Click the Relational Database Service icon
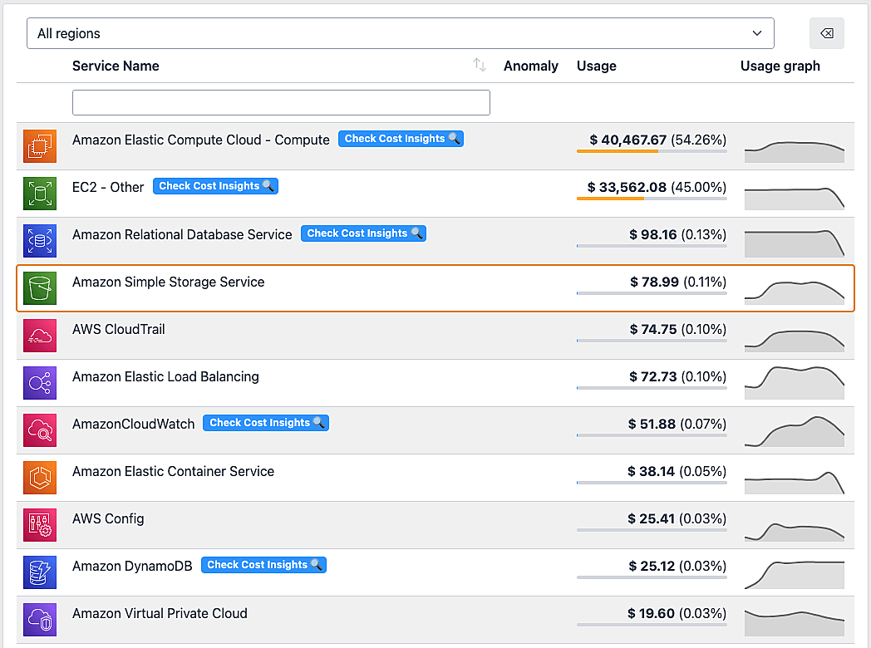The height and width of the screenshot is (648, 871). [x=39, y=241]
